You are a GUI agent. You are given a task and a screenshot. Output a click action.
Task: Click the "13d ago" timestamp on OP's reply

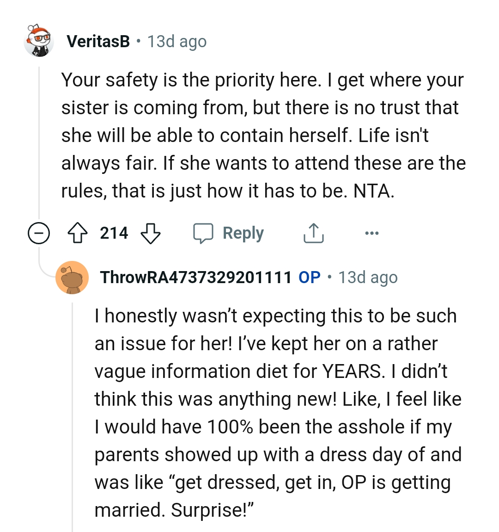click(368, 278)
